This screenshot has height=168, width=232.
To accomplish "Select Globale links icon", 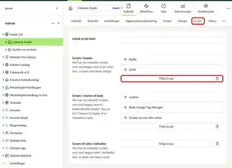I will tap(7, 141).
